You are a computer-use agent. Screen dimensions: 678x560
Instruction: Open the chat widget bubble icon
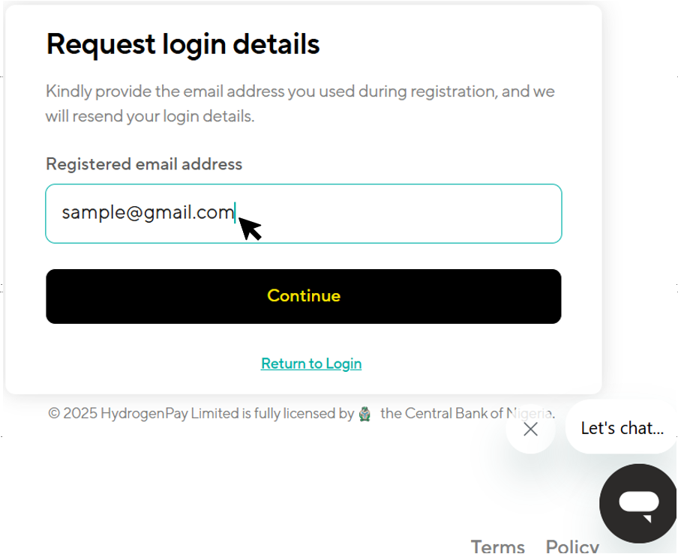637,503
